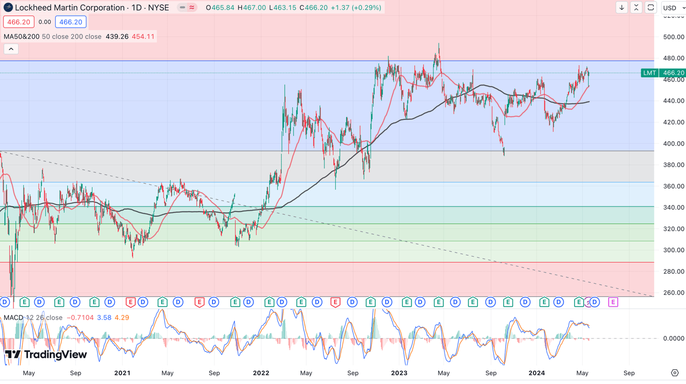This screenshot has width=686, height=384.
Task: Click the Lockheed Martin Corporation symbol title
Action: 70,8
